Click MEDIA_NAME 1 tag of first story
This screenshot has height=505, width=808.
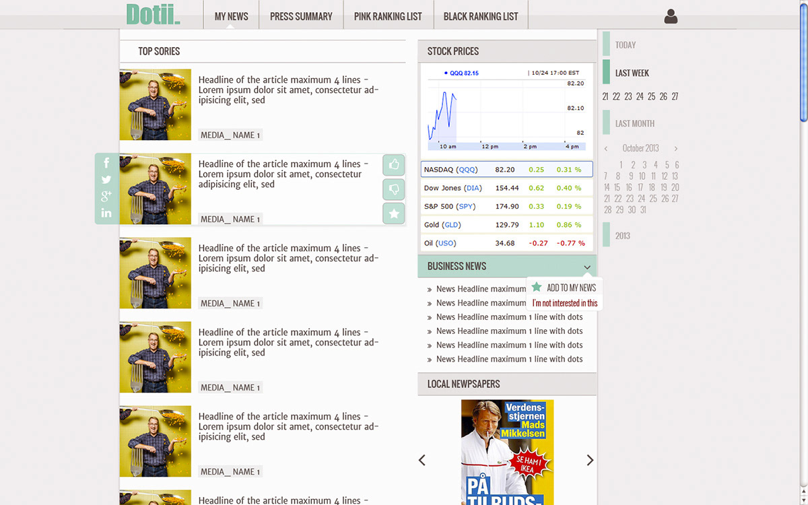pos(230,135)
